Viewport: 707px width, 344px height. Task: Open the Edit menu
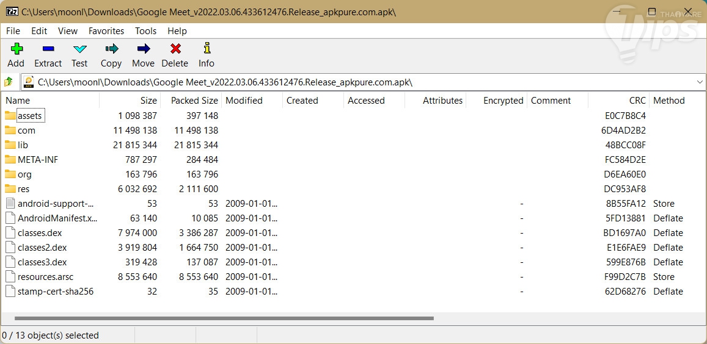point(39,30)
